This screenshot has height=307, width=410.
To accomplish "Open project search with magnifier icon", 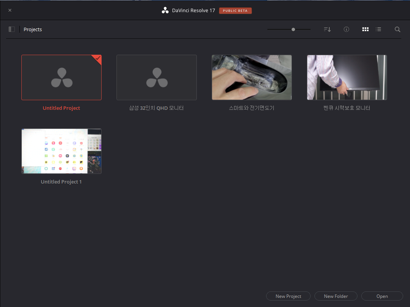I will pos(397,29).
